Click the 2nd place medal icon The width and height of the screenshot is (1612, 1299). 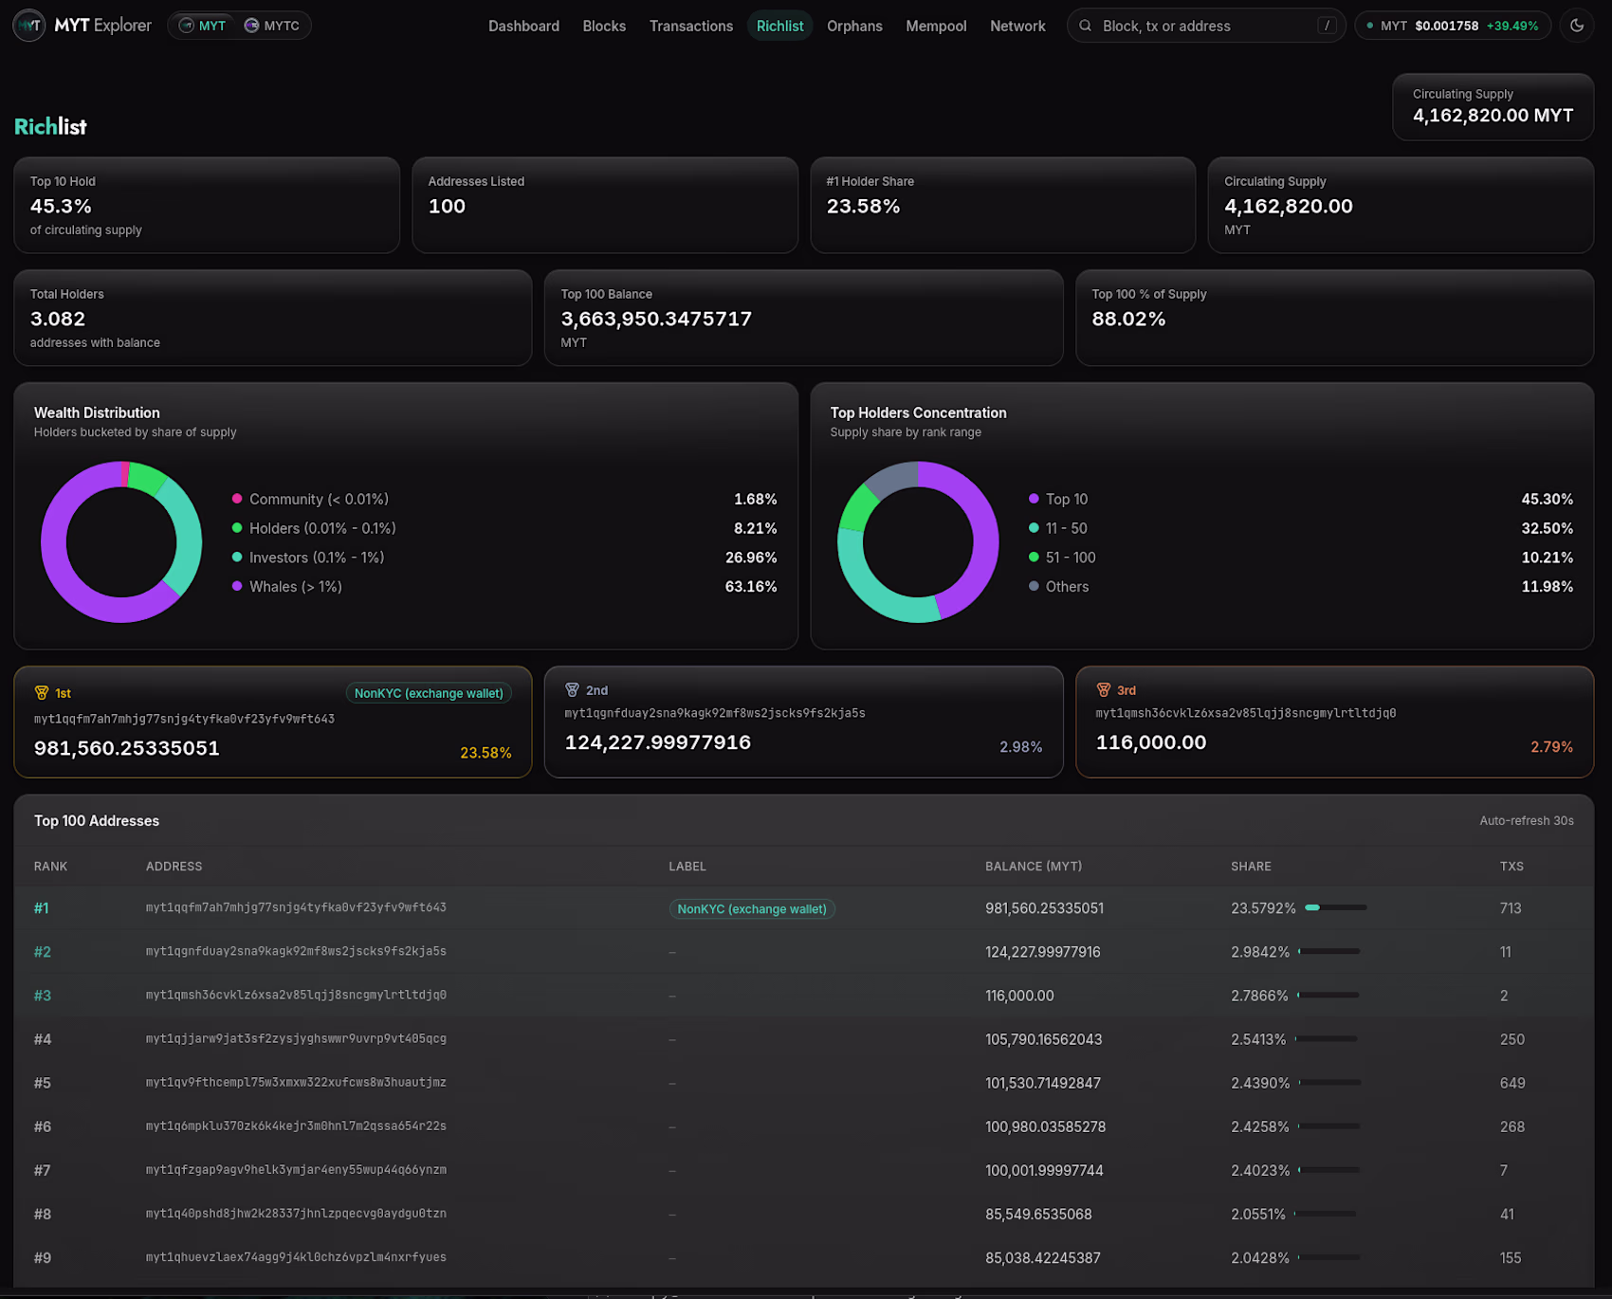pos(572,690)
